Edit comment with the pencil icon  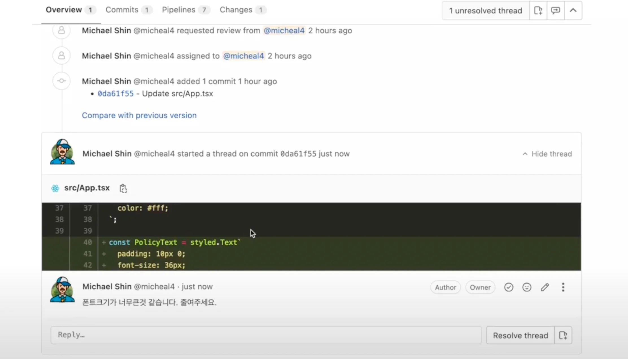(x=545, y=287)
